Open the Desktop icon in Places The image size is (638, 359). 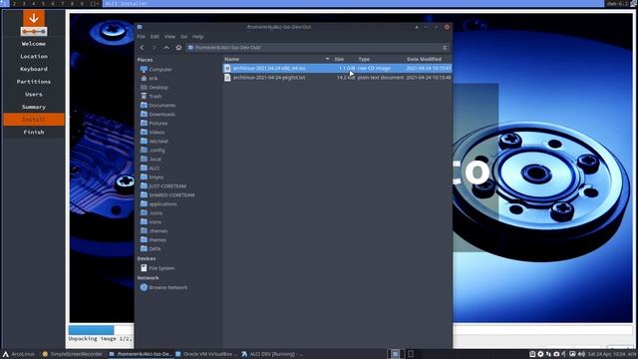click(x=144, y=87)
